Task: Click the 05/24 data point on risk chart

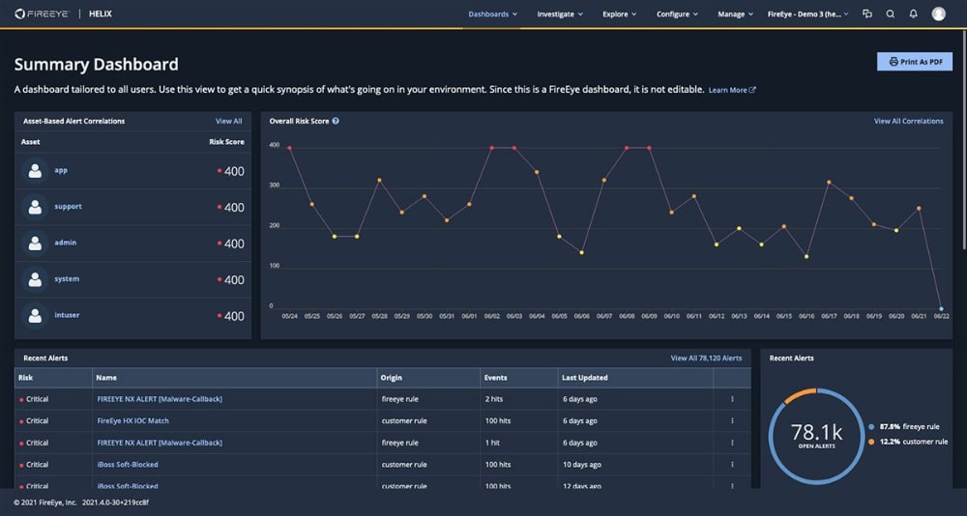Action: 289,148
